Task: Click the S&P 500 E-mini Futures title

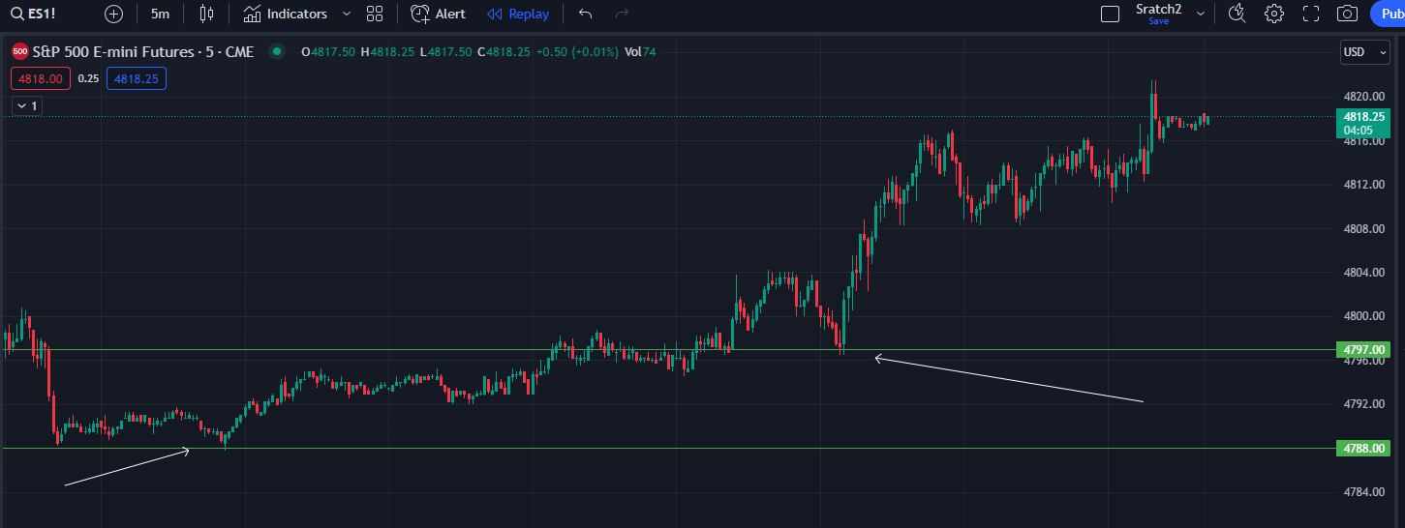Action: coord(143,51)
